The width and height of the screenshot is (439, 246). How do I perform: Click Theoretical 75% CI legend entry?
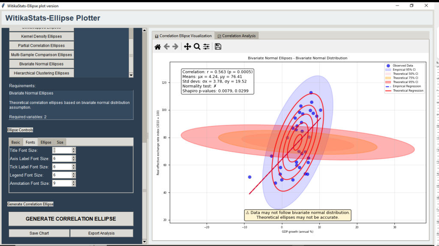[402, 78]
